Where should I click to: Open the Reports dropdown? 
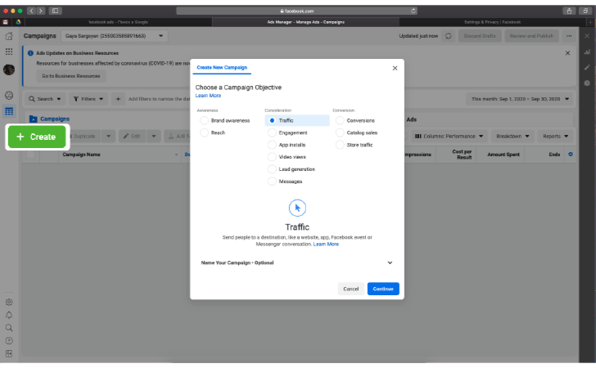click(555, 137)
